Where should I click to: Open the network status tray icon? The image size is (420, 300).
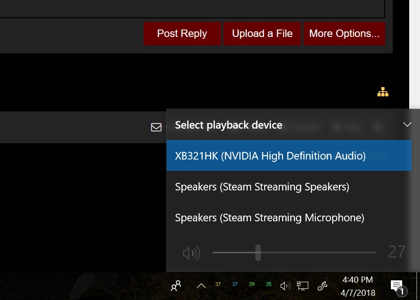click(x=303, y=286)
